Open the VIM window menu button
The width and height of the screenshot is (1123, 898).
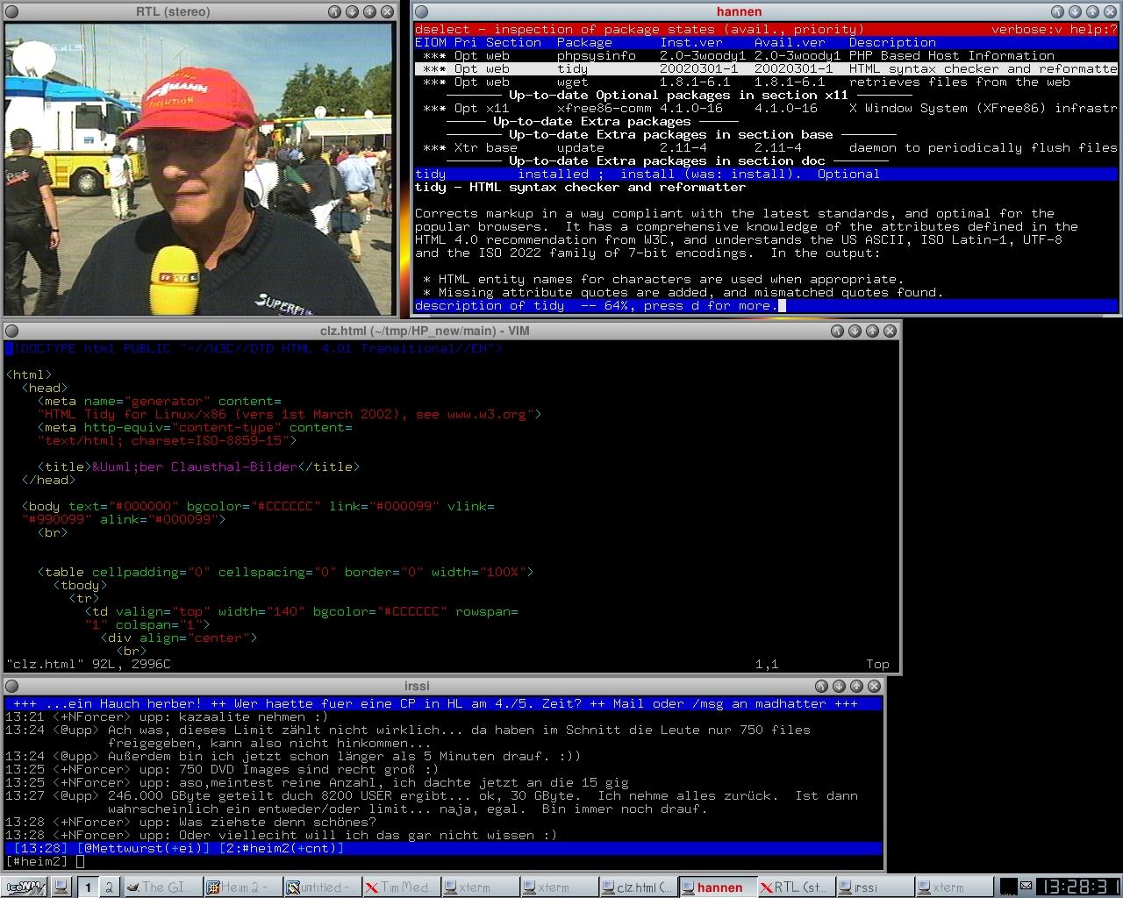pos(12,331)
